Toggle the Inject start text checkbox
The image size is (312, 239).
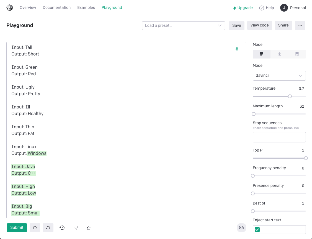point(257,230)
